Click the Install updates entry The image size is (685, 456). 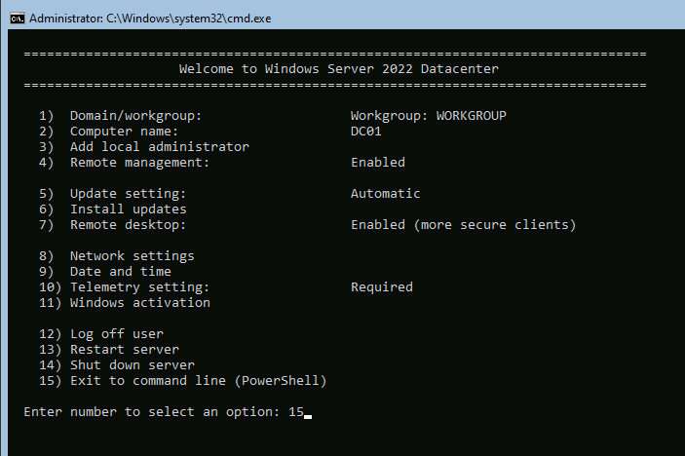click(x=128, y=209)
